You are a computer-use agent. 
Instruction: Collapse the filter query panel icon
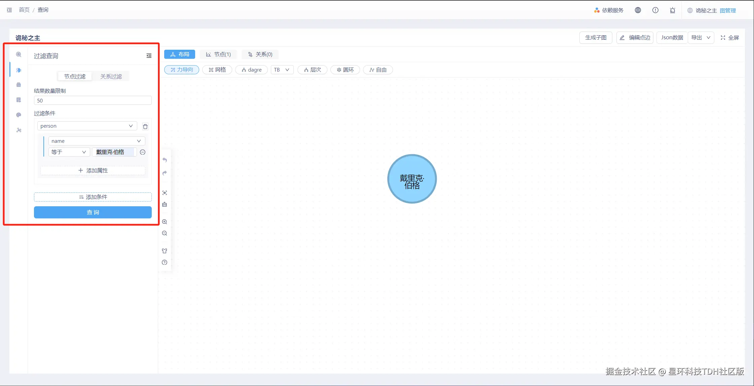click(149, 56)
